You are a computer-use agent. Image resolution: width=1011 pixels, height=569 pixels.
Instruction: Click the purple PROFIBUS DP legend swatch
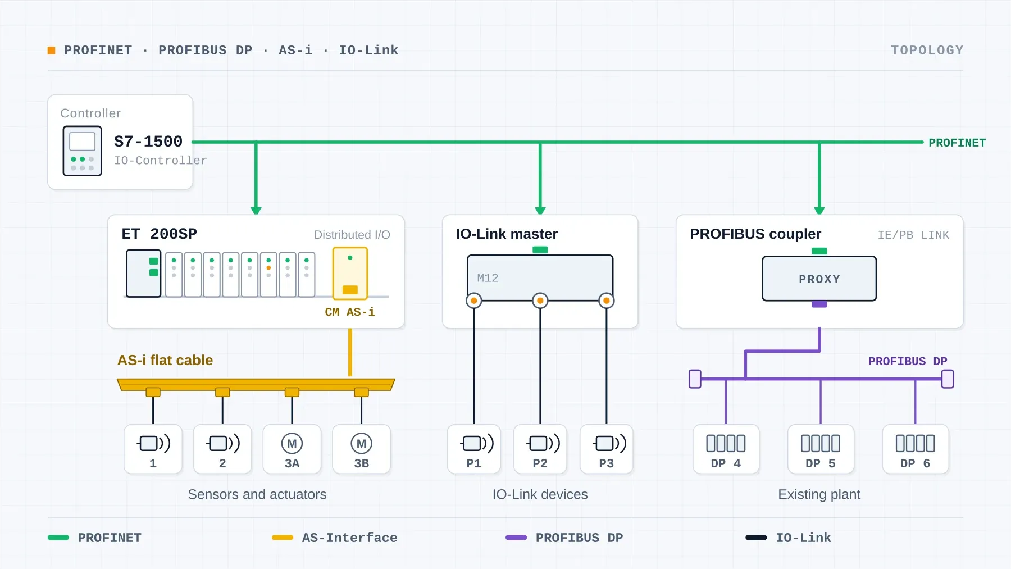point(516,538)
